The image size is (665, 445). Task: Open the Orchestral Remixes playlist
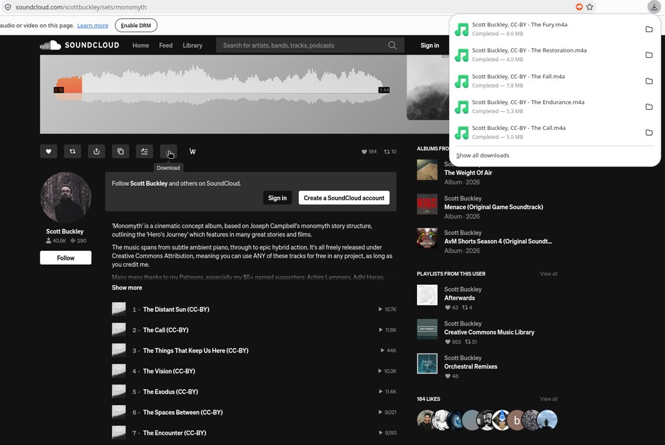pyautogui.click(x=470, y=367)
